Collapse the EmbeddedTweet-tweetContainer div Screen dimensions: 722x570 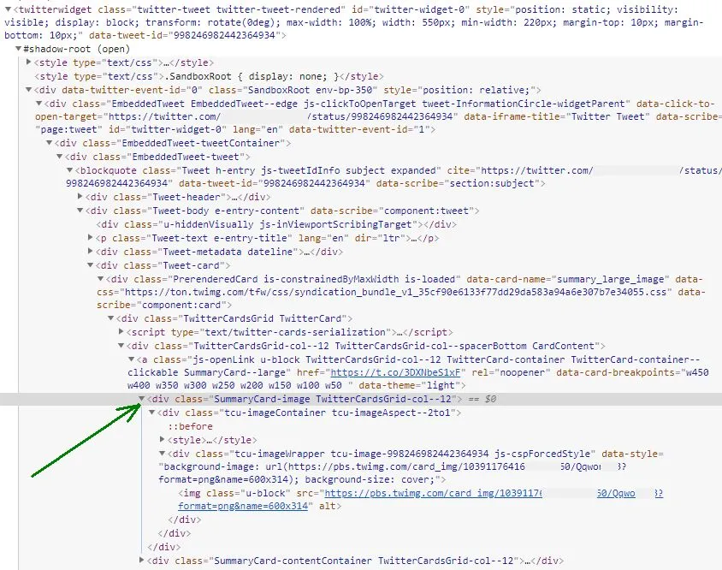50,143
